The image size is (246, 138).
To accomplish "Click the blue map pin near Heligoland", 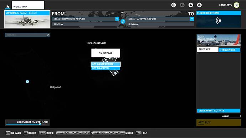I will point(27,81).
